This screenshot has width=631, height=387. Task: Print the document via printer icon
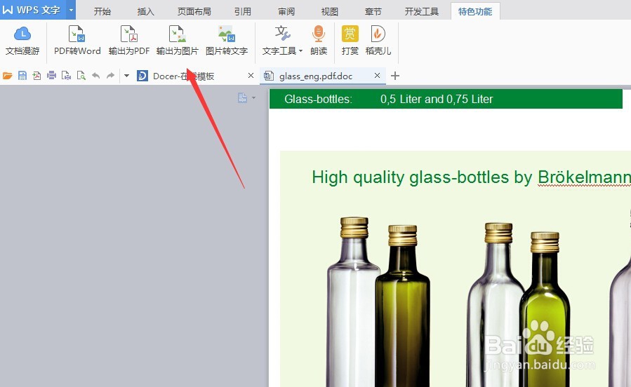click(51, 76)
